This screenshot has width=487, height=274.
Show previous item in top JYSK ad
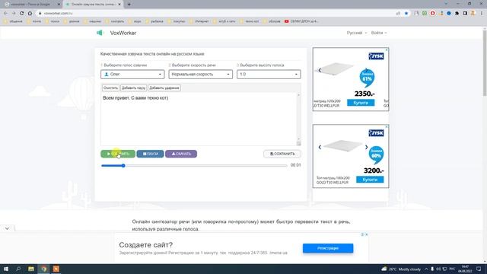pyautogui.click(x=320, y=71)
